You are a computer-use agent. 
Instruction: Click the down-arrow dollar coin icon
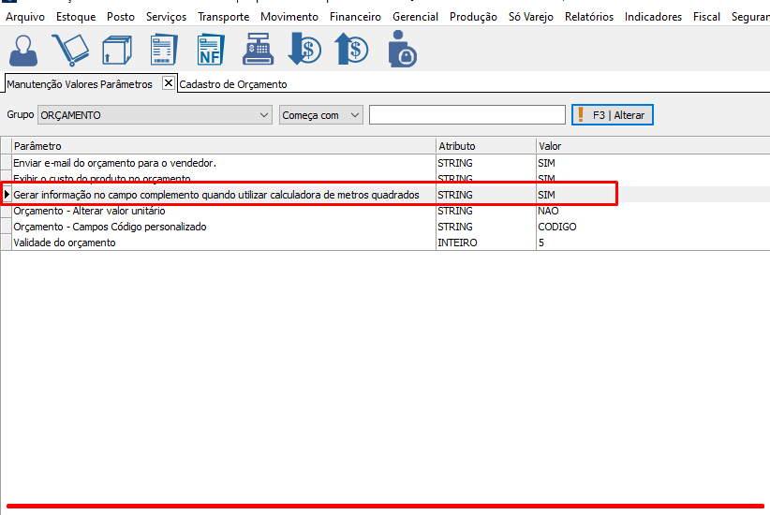[304, 50]
